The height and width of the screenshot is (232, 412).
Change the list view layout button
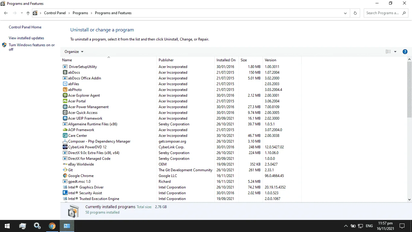tap(388, 52)
